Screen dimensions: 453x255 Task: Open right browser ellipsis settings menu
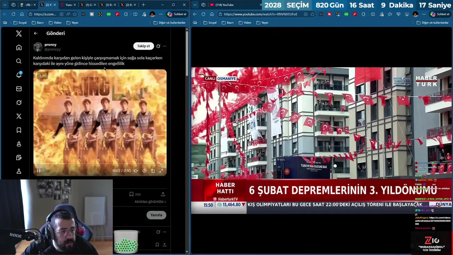(x=424, y=14)
